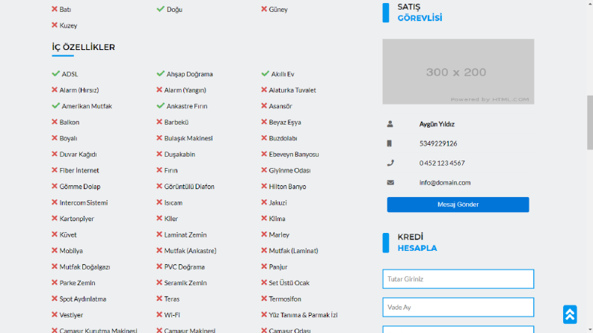Click the Görüntülü Diafon feature text

[x=189, y=187]
